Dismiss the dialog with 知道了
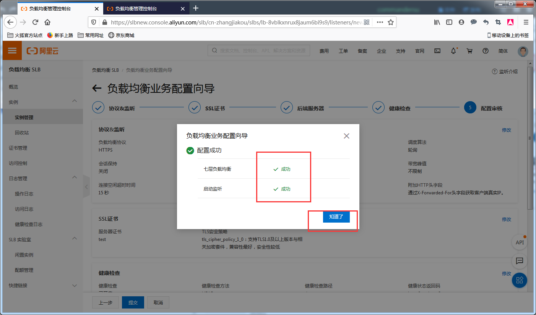This screenshot has height=315, width=536. tap(336, 216)
